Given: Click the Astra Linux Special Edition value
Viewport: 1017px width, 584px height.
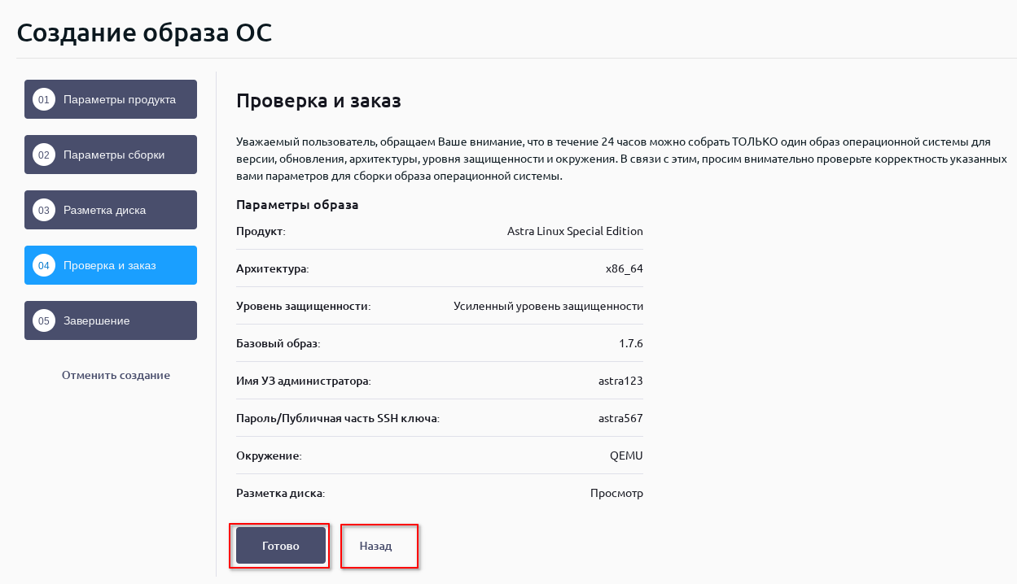Looking at the screenshot, I should coord(575,231).
